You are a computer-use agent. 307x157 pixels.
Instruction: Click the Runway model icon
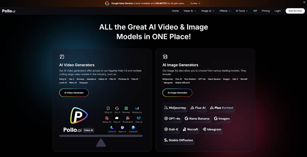point(126,108)
